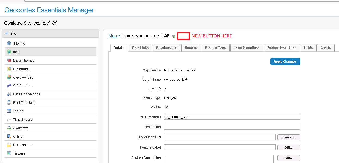The image size is (339, 163).
Task: Click the GIS Services gear icon
Action: click(9, 86)
